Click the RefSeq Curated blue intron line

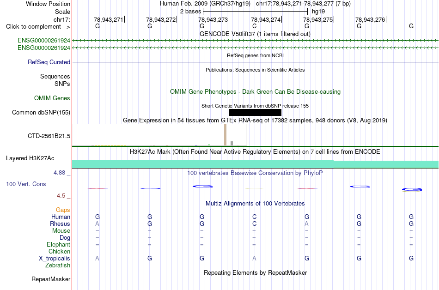[255, 62]
